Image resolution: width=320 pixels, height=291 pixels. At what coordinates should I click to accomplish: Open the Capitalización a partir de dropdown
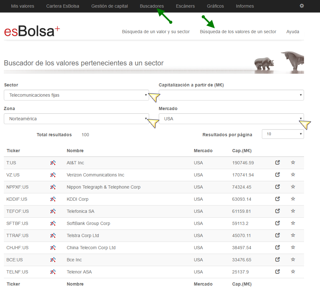[231, 95]
